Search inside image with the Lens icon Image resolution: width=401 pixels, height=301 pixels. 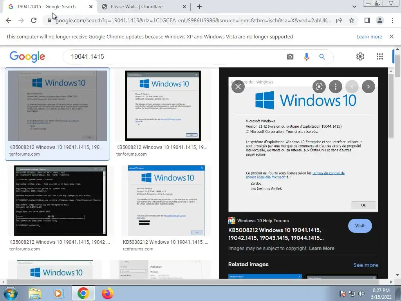pos(319,87)
